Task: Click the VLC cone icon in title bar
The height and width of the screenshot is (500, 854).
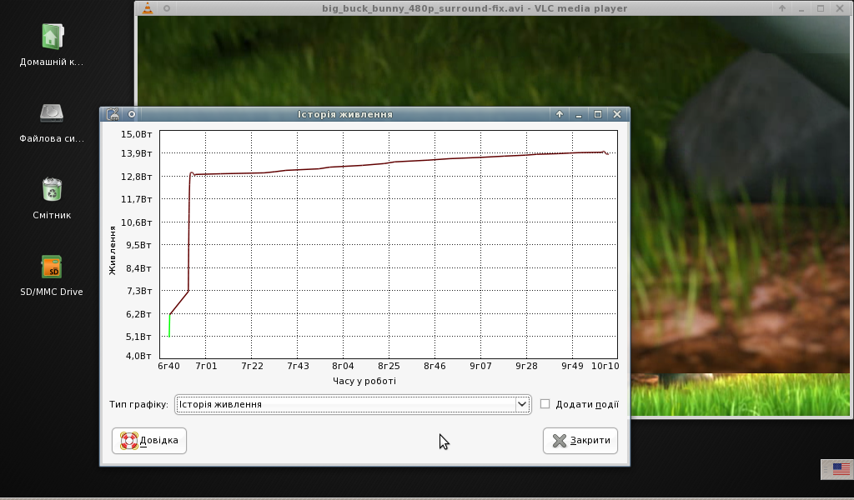Action: [x=147, y=8]
